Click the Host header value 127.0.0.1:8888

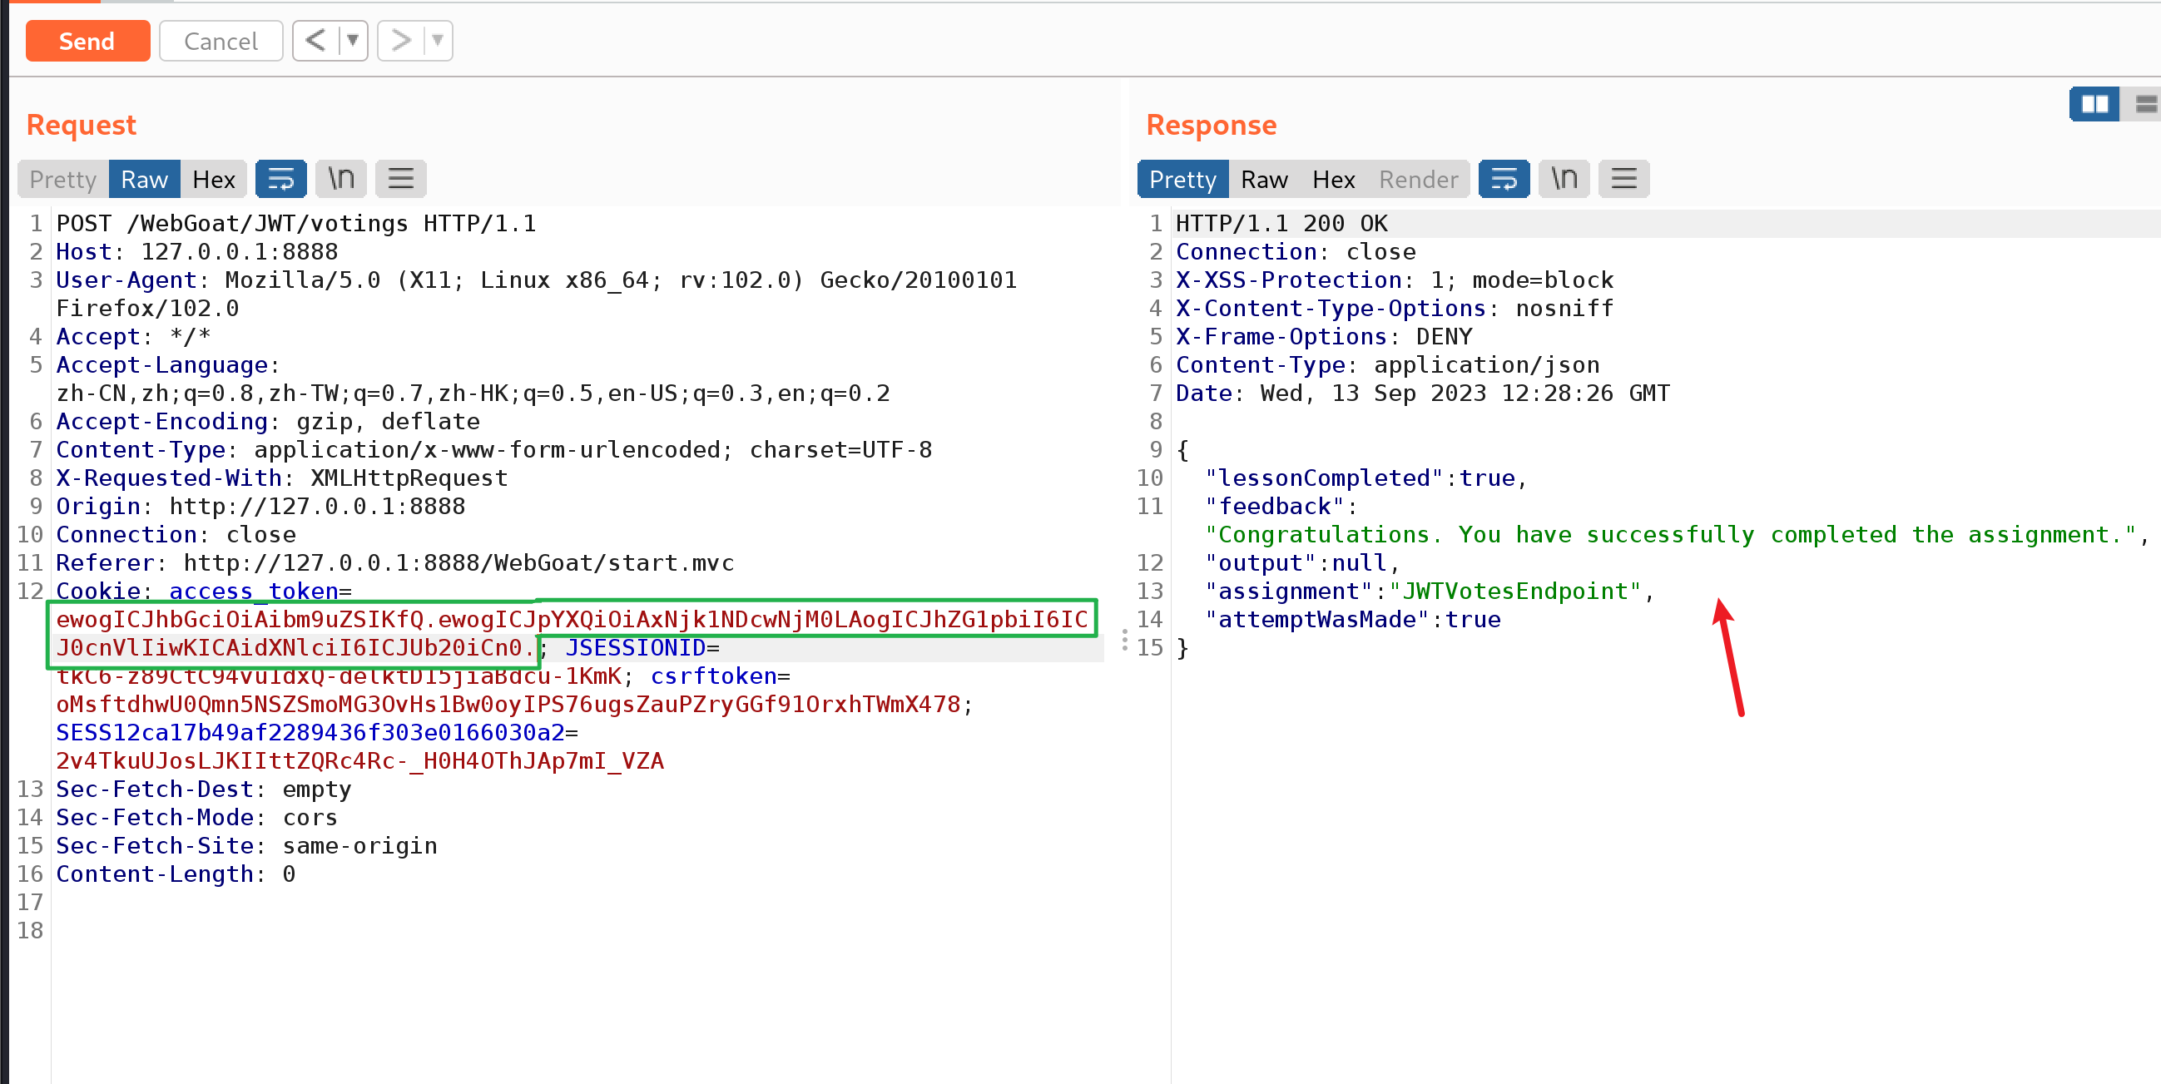[x=240, y=252]
